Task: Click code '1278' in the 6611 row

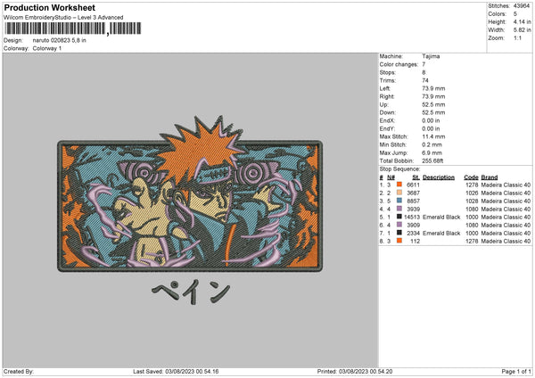Action: [x=472, y=185]
